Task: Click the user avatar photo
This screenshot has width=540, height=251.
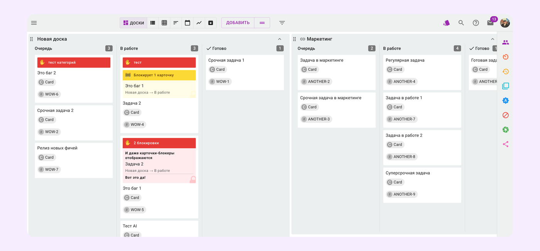Action: [x=505, y=23]
